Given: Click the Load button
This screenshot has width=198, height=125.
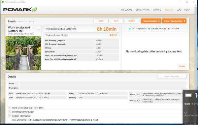Looking at the screenshot, I should [x=101, y=21].
